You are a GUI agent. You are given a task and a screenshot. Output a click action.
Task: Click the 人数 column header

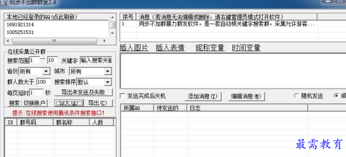(102, 122)
